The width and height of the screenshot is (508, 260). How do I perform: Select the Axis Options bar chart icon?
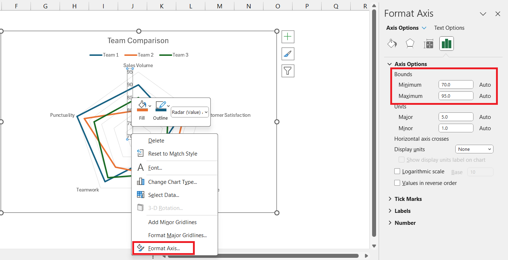(x=446, y=44)
